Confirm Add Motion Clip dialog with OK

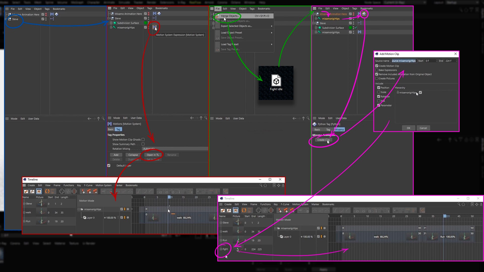pyautogui.click(x=408, y=128)
